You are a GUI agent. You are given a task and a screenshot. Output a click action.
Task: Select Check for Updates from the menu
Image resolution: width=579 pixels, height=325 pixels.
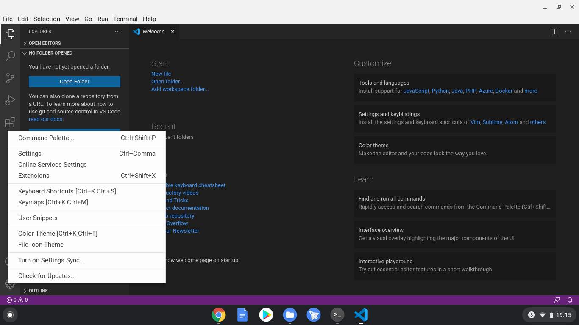click(47, 275)
